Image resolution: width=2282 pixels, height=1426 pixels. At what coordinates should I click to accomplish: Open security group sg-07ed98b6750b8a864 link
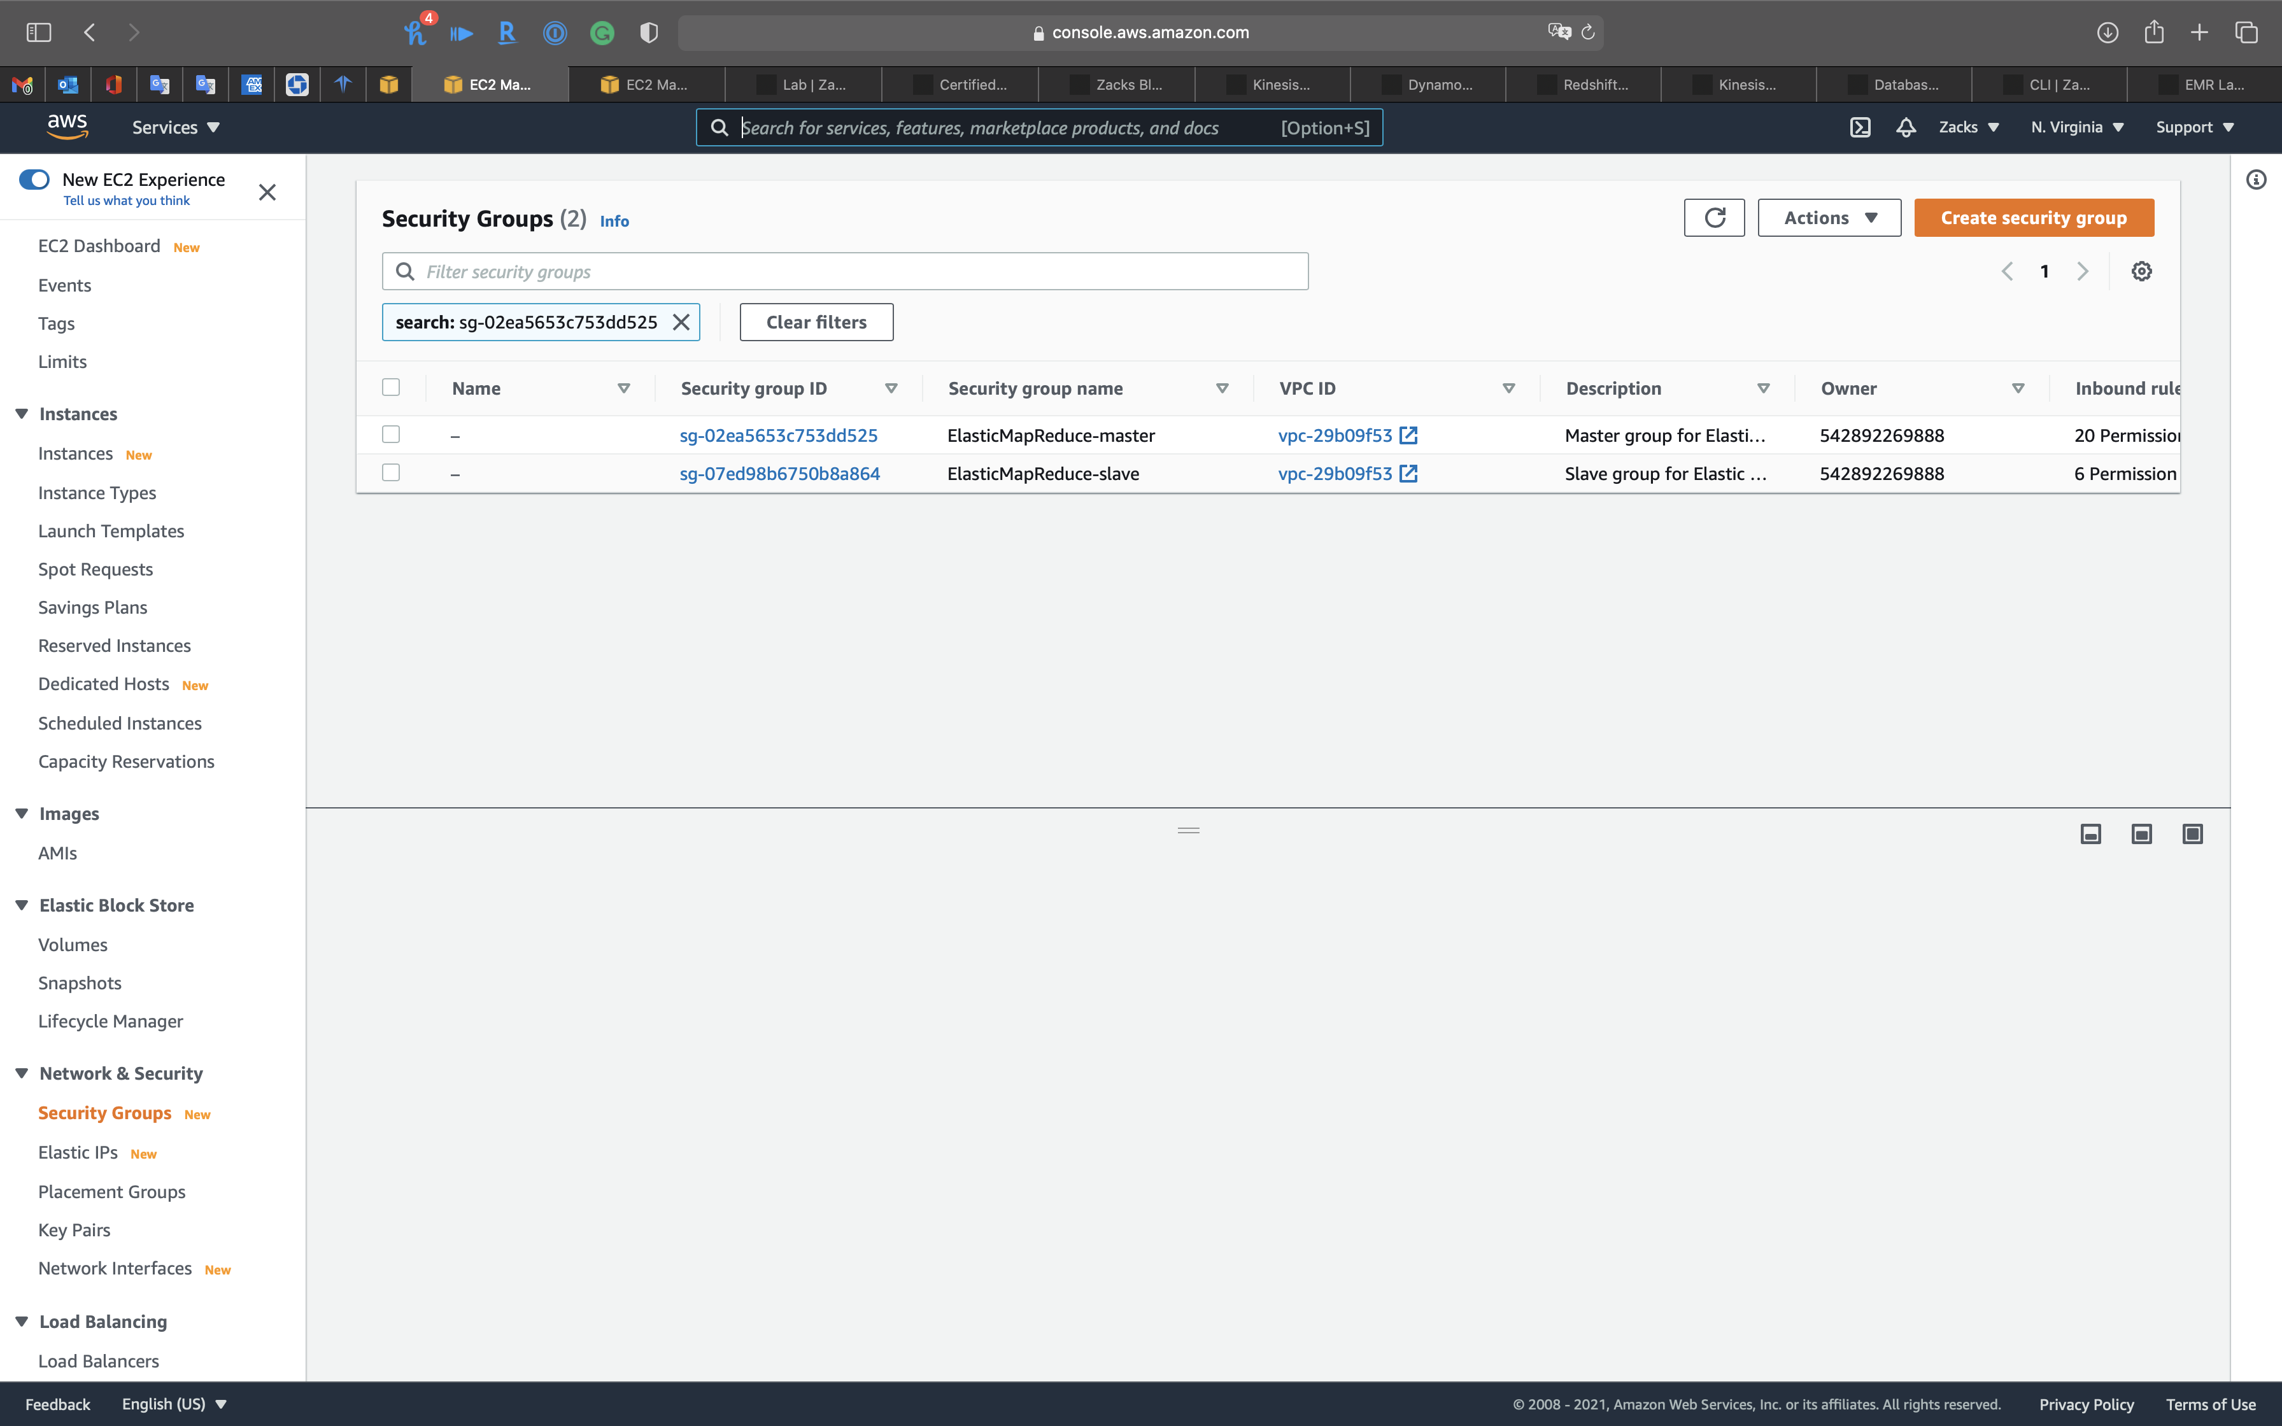pos(779,474)
